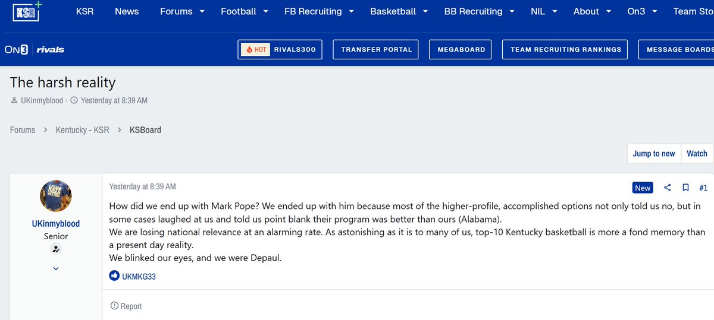This screenshot has width=714, height=320.
Task: Open the Rivals300 button
Action: (x=280, y=49)
